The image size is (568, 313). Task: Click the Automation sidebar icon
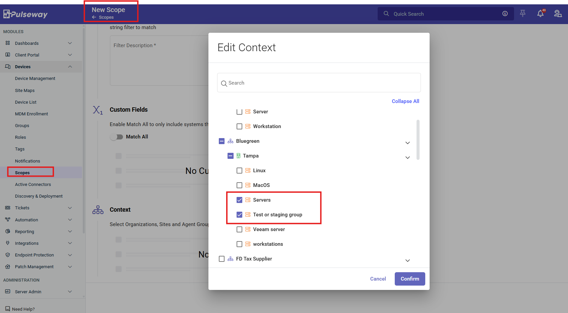(8, 220)
